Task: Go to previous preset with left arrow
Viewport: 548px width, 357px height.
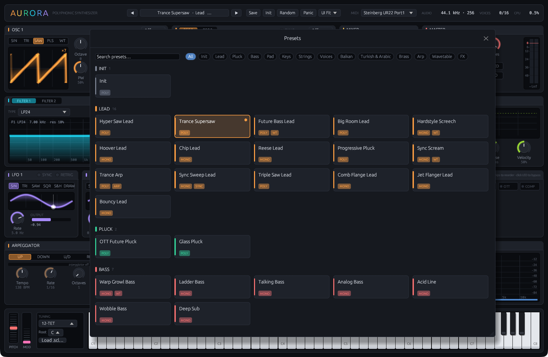Action: pos(132,13)
